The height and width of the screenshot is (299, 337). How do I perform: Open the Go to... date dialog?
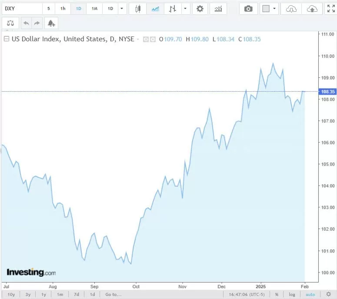(113, 294)
